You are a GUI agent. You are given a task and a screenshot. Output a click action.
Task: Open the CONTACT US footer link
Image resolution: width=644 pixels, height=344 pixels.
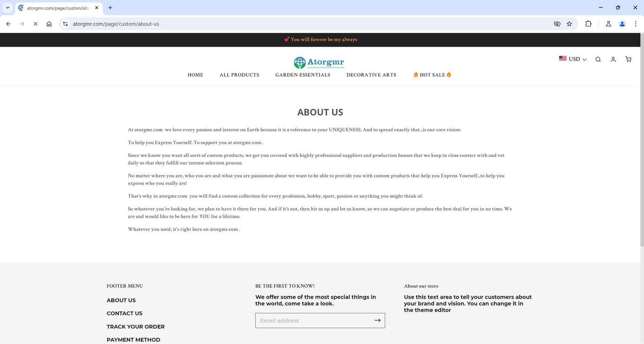tap(124, 313)
